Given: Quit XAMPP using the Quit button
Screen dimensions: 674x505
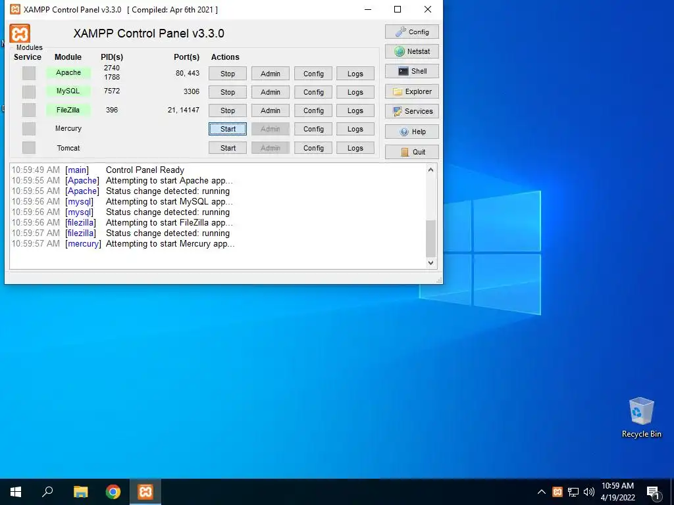Looking at the screenshot, I should point(412,152).
